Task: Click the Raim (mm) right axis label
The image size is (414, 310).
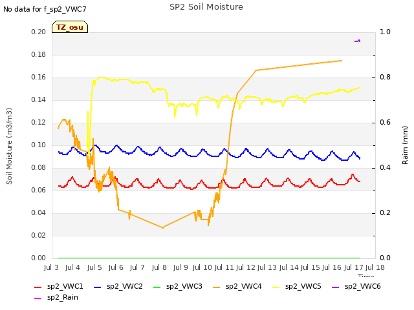Action: pyautogui.click(x=405, y=145)
